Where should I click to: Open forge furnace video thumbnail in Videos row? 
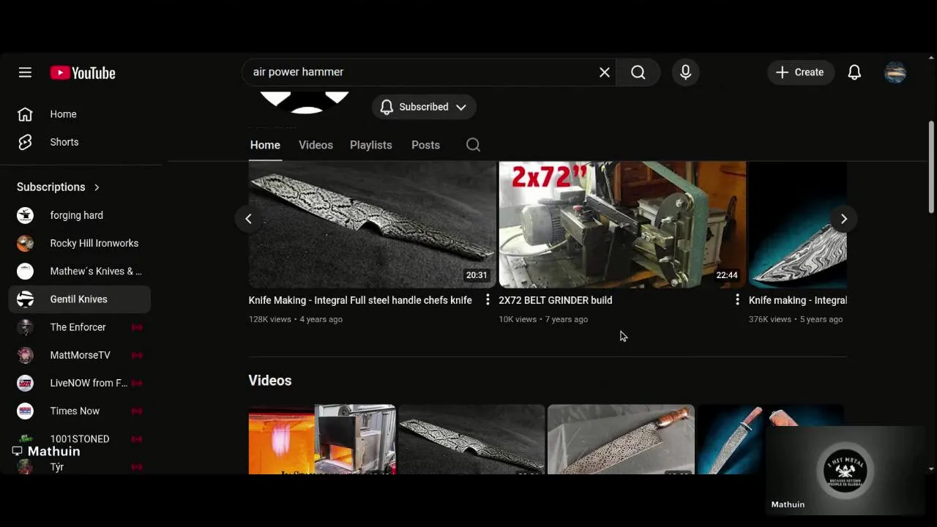[322, 439]
